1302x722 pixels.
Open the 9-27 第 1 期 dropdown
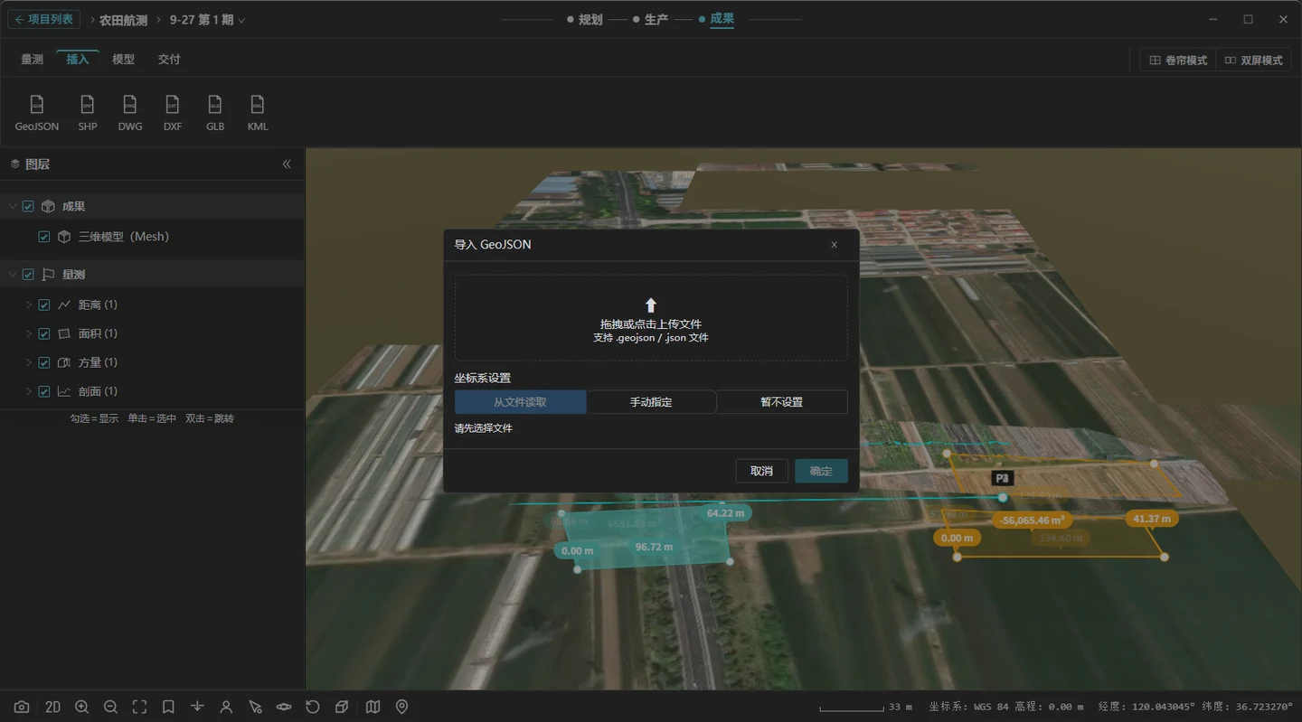tap(207, 20)
